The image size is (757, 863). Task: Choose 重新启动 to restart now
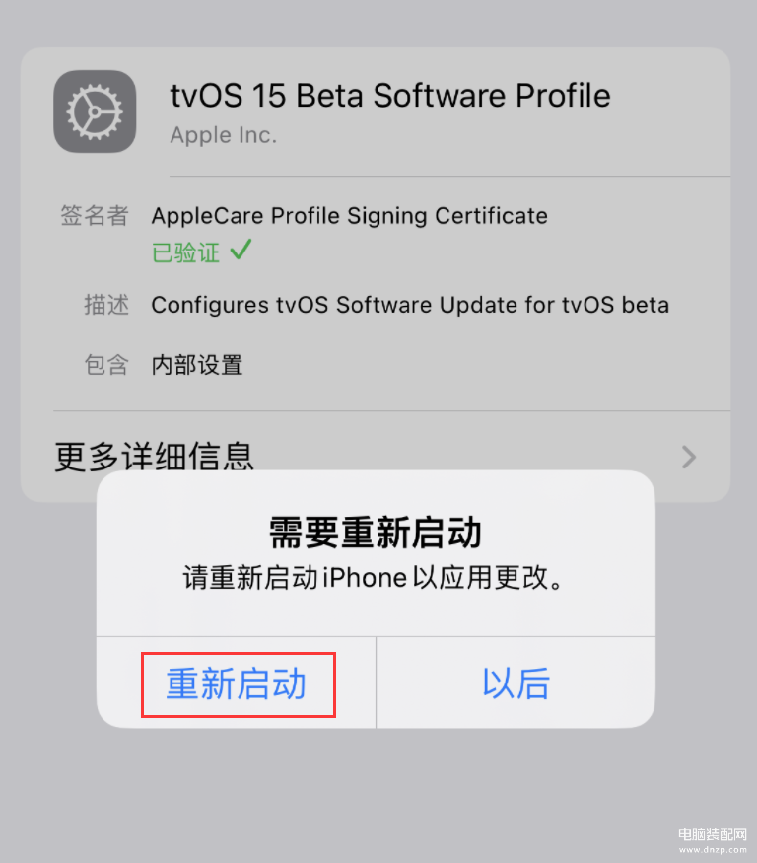(237, 683)
